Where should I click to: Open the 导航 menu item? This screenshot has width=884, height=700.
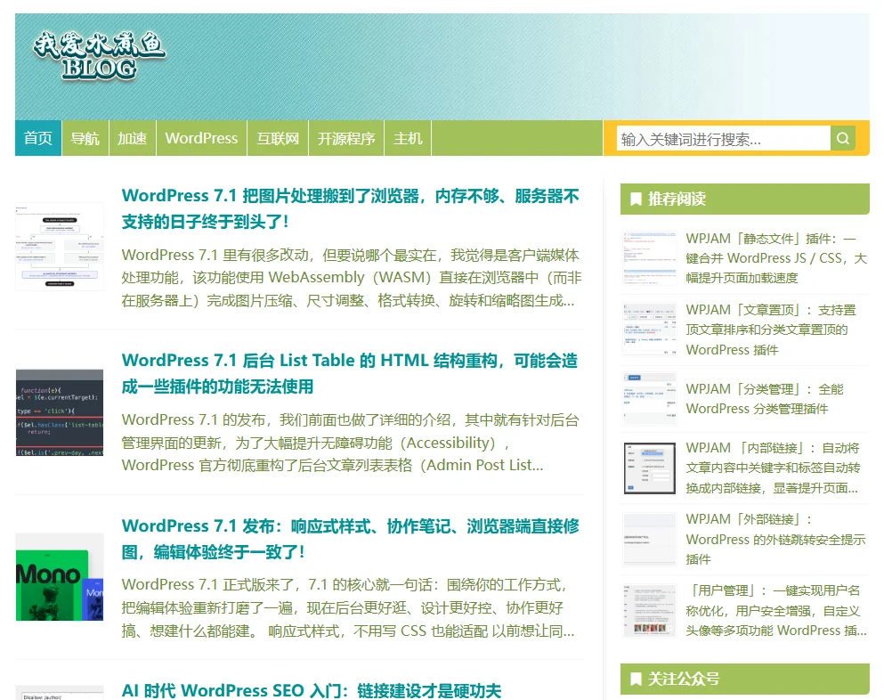coord(85,138)
